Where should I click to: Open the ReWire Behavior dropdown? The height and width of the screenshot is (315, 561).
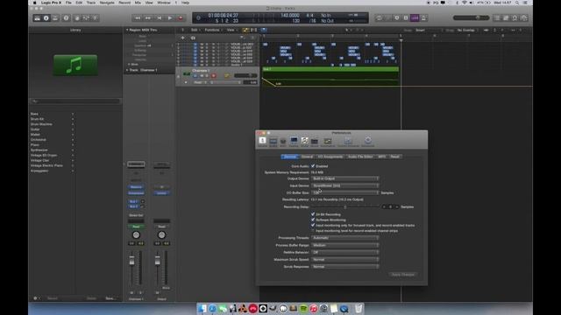click(x=344, y=253)
